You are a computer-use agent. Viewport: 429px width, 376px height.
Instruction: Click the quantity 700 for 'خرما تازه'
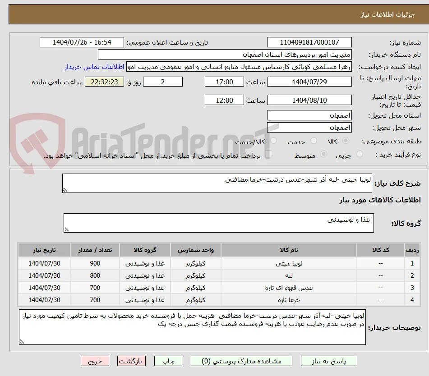click(95, 300)
